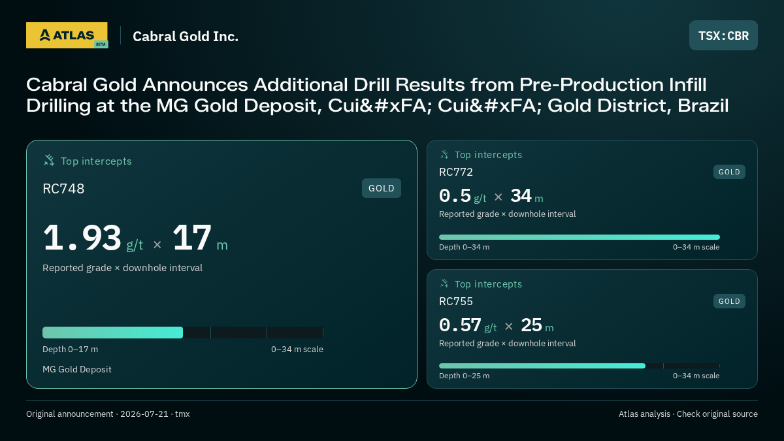784x441 pixels.
Task: Click the 0.5 g/t grade value
Action: [463, 196]
